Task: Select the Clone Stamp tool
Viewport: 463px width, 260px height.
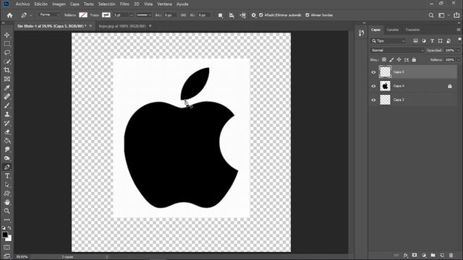Action: [x=7, y=114]
